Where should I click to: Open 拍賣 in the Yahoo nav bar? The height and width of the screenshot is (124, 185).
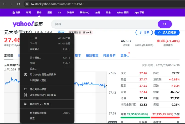97,13
